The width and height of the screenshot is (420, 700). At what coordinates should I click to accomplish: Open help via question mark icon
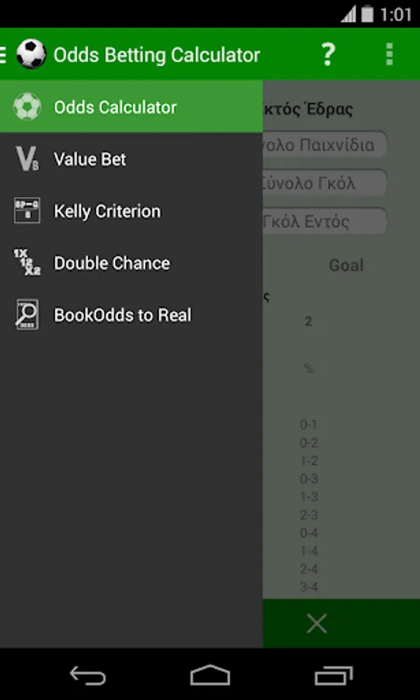tap(328, 54)
